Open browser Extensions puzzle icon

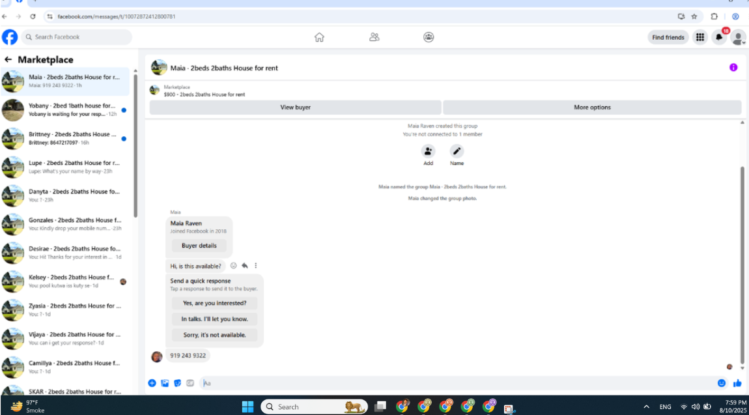(714, 16)
